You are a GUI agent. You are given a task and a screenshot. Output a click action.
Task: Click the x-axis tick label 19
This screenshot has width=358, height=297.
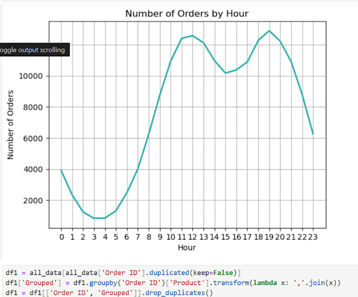point(269,237)
